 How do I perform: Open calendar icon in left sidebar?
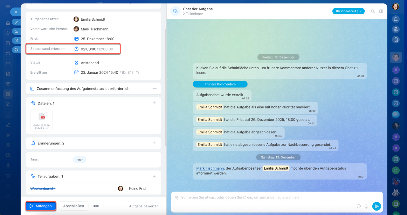coord(8,114)
